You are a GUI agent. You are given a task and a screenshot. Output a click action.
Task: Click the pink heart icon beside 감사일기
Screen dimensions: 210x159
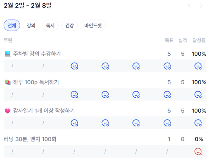(8, 111)
